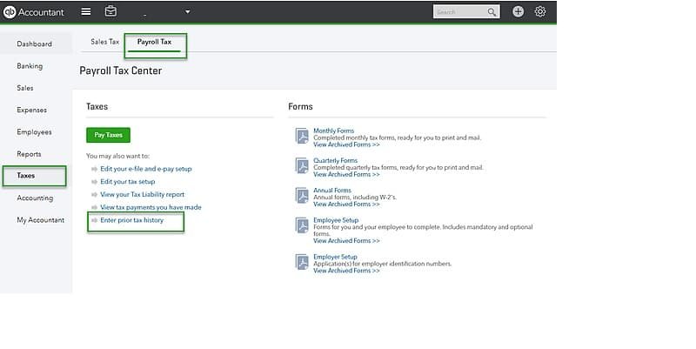The image size is (696, 349).
Task: Open Reports in the sidebar
Action: [30, 154]
